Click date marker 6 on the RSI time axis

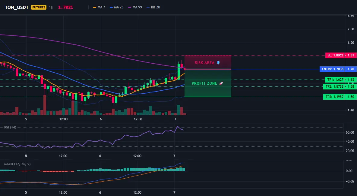(100, 156)
